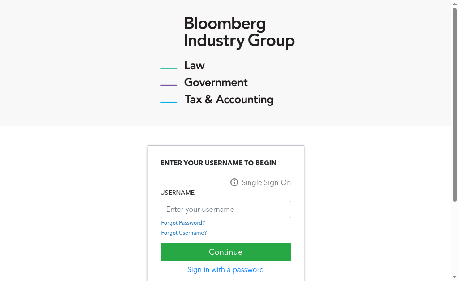Select the Government heading text
This screenshot has width=458, height=281.
216,82
